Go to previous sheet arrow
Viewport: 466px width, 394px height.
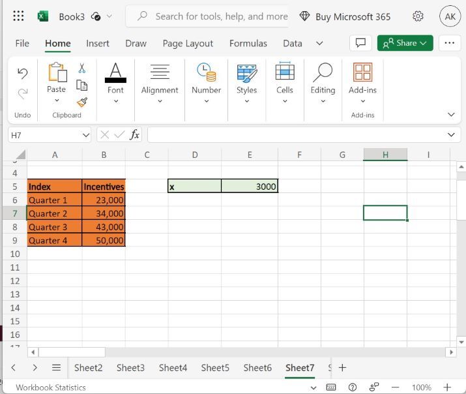14,367
